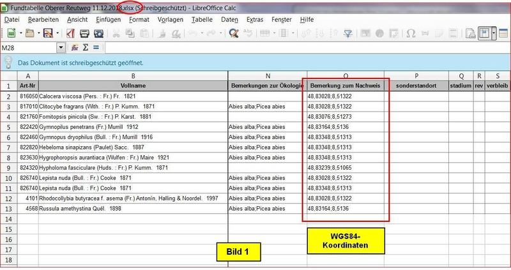Select row header 5
Image resolution: width=511 pixels, height=270 pixels.
(x=9, y=127)
